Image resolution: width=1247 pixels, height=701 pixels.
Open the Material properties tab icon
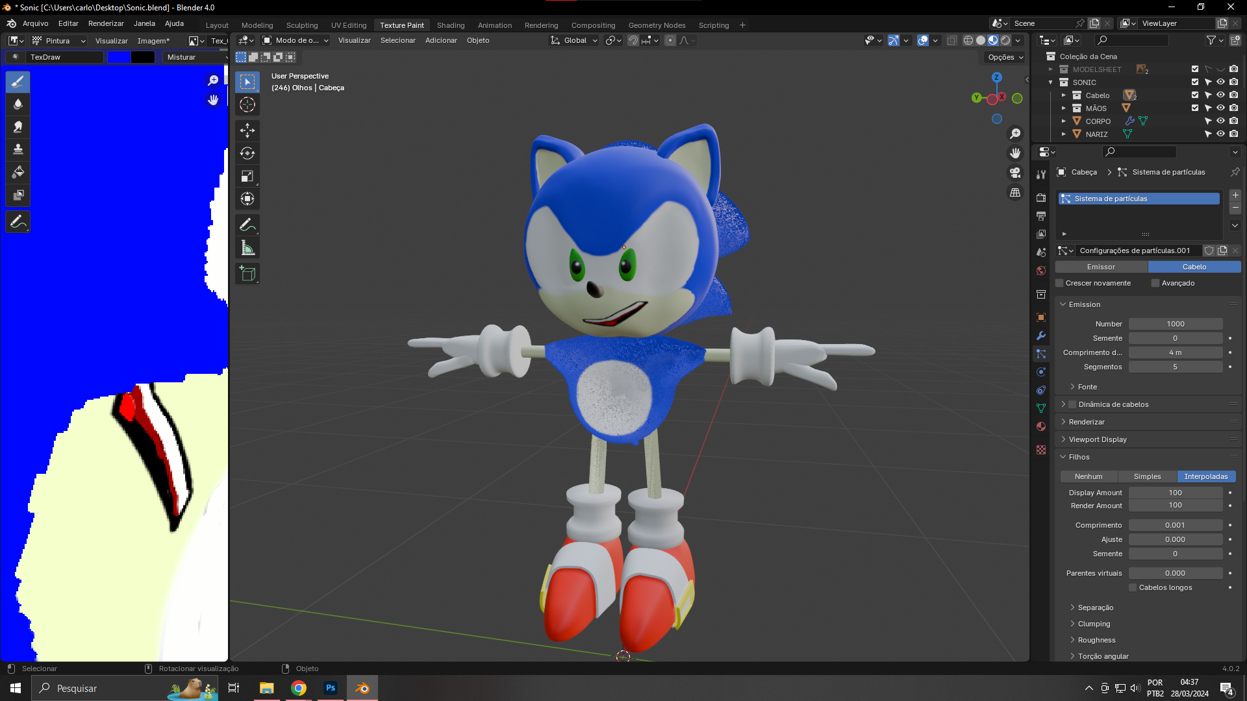pyautogui.click(x=1041, y=426)
